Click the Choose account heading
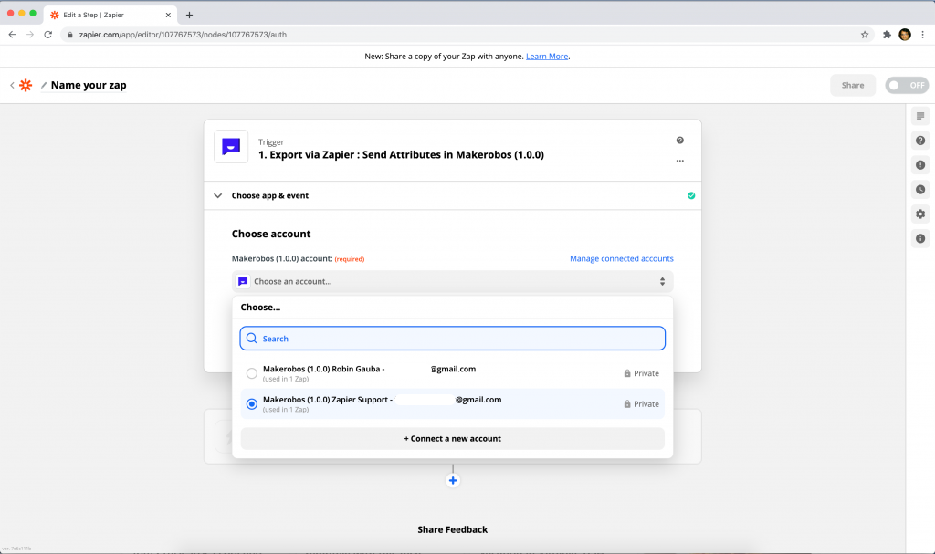This screenshot has width=935, height=554. [x=271, y=234]
